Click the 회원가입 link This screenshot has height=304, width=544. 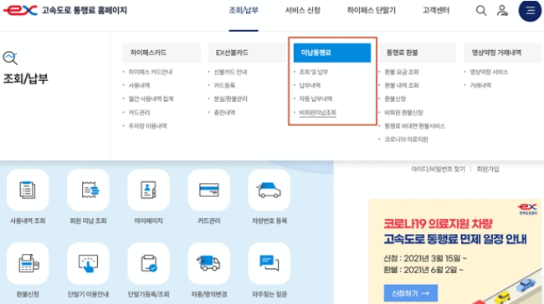tap(488, 170)
